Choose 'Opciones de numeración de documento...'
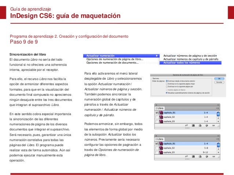Viewport: 234px width, 175px height. pos(112,63)
